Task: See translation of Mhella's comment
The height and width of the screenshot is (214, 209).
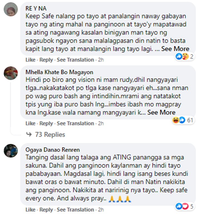Action: coord(76,123)
